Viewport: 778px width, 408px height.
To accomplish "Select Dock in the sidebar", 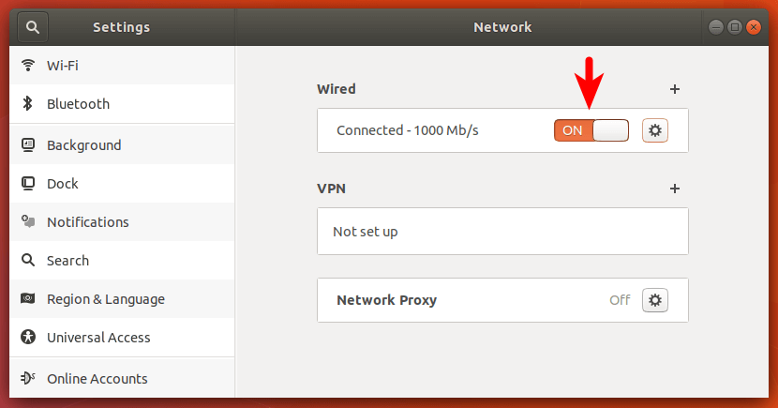I will pos(63,184).
